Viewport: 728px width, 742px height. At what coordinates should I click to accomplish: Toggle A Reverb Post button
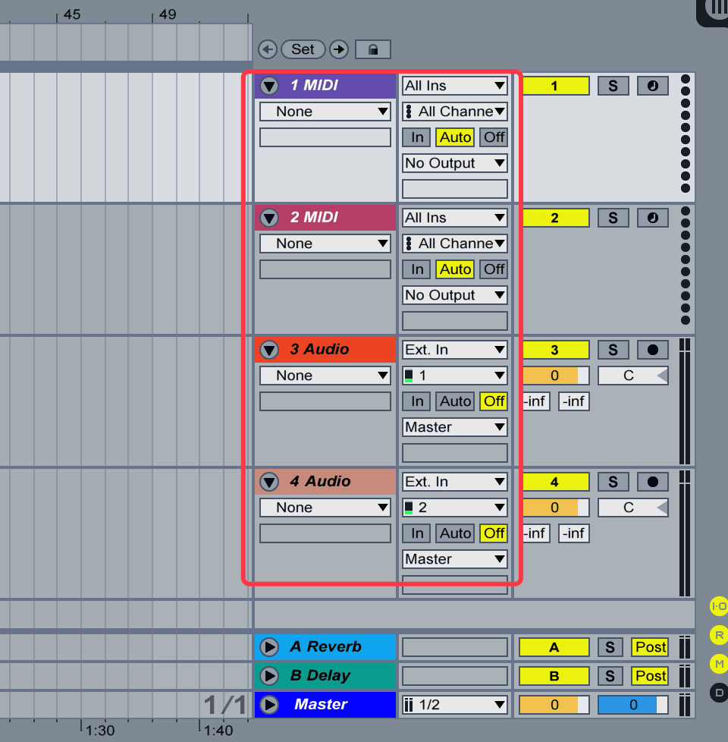pyautogui.click(x=650, y=647)
